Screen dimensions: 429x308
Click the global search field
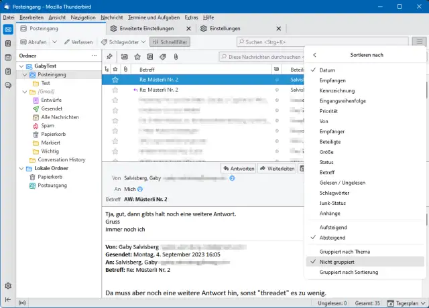322,42
